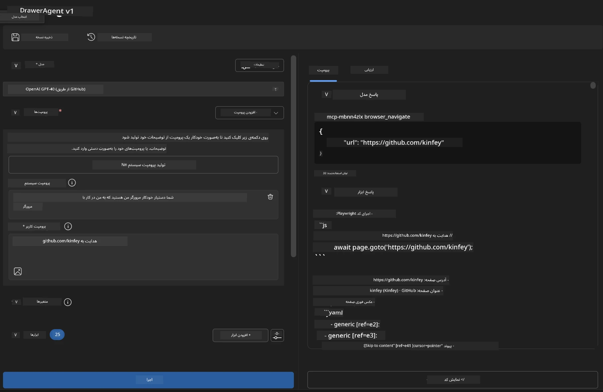Collapse the Tools section chevron
Screen dimensions: 603x392
point(15,335)
